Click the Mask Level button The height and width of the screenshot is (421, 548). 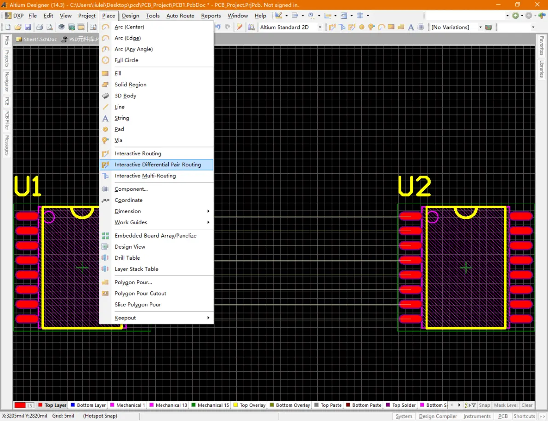506,405
